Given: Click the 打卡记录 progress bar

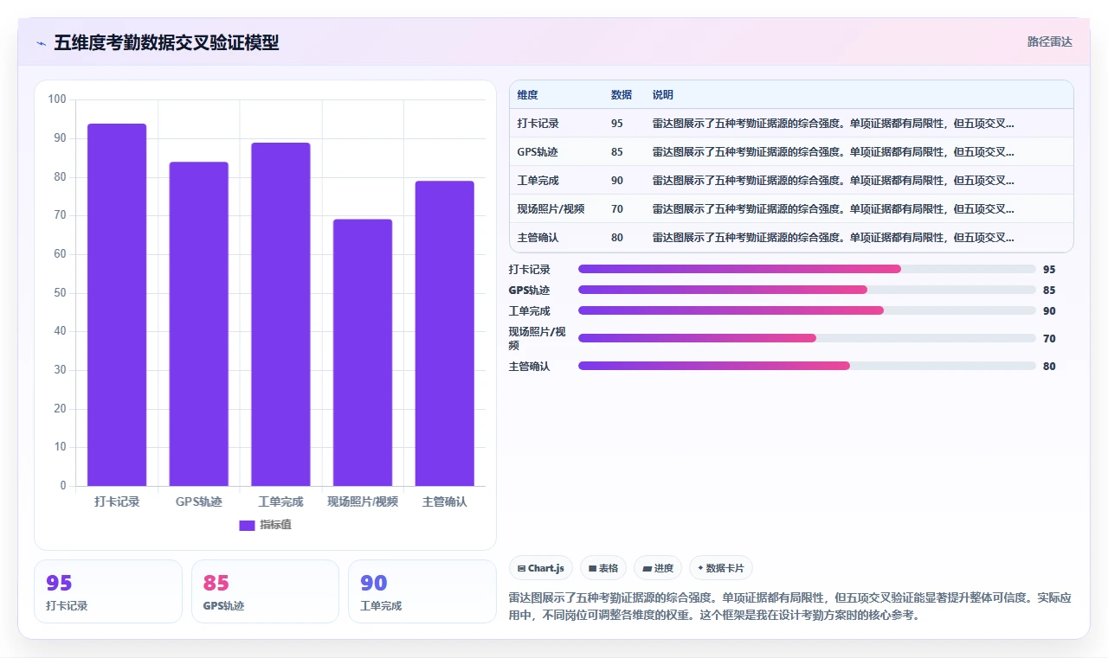Looking at the screenshot, I should 807,269.
